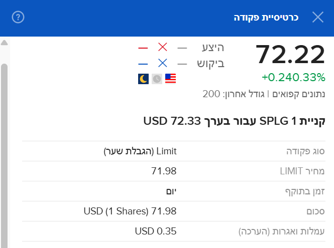Click the moon overnight session icon
The image size is (334, 248).
click(x=143, y=79)
